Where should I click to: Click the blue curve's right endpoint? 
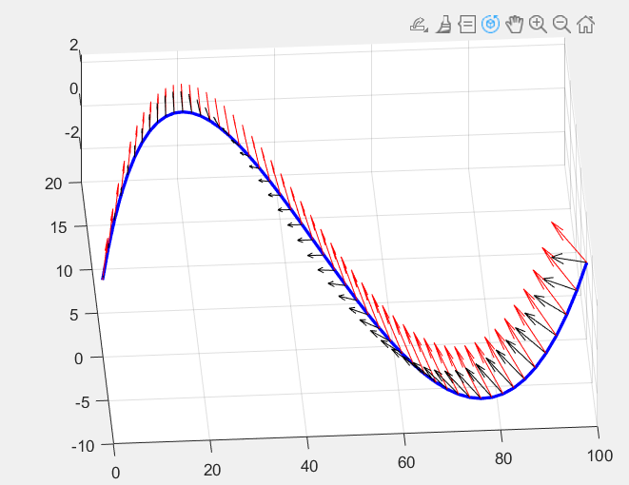pyautogui.click(x=586, y=263)
